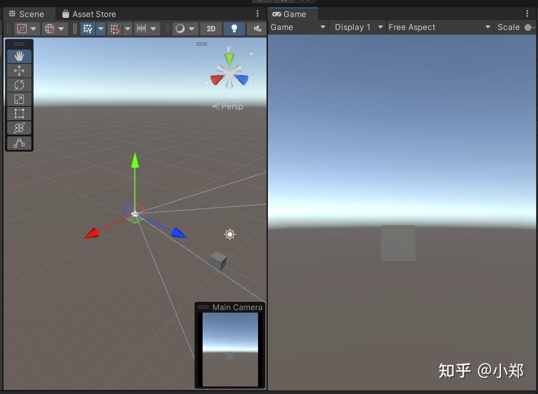
Task: Select the gray cube in Scene view
Action: click(x=218, y=261)
